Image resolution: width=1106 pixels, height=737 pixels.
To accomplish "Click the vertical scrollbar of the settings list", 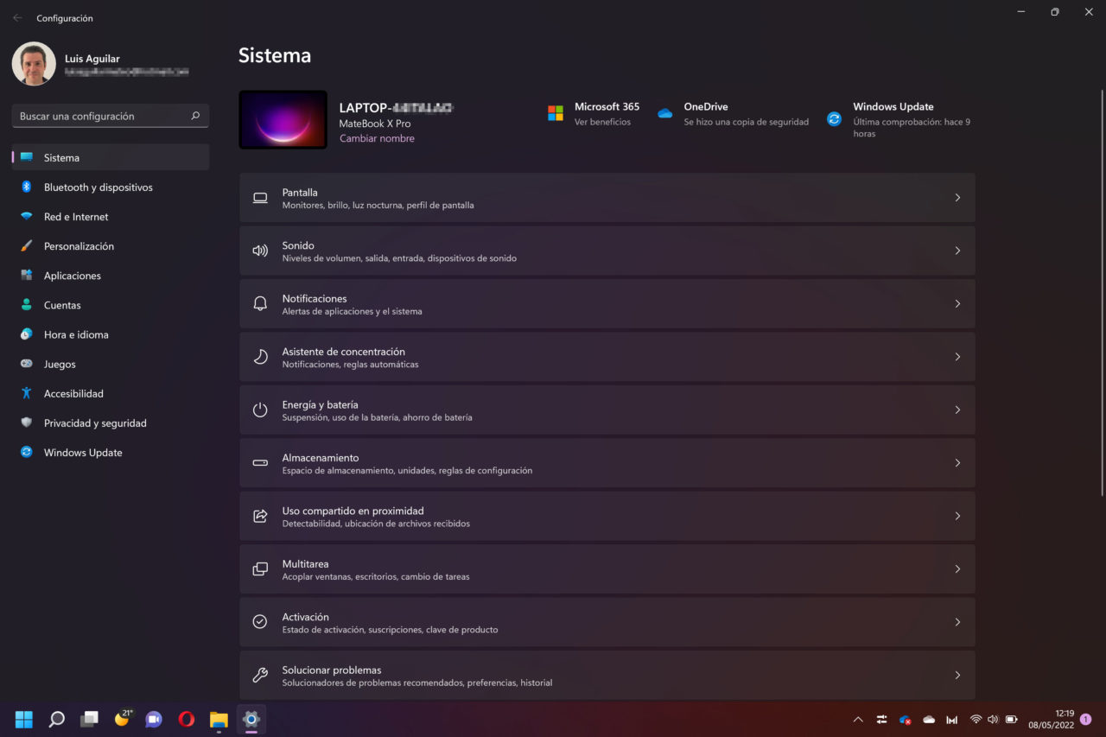I will coord(1101,292).
